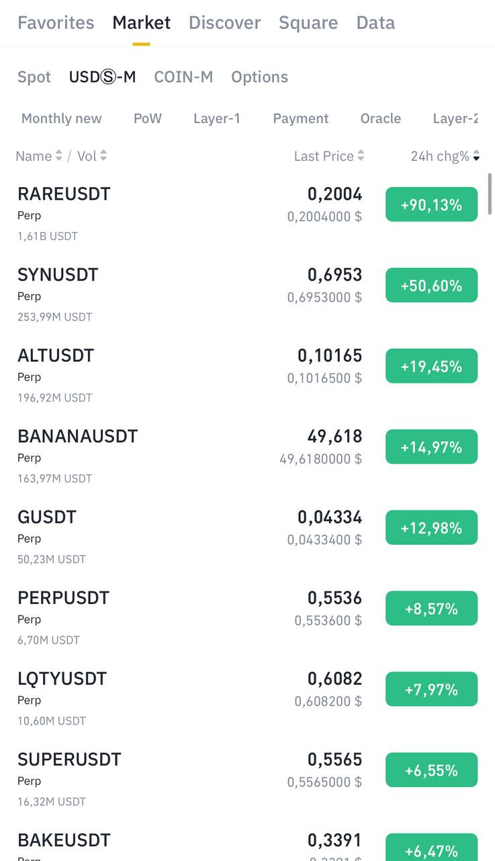Switch to COIN-M futures

(x=183, y=77)
